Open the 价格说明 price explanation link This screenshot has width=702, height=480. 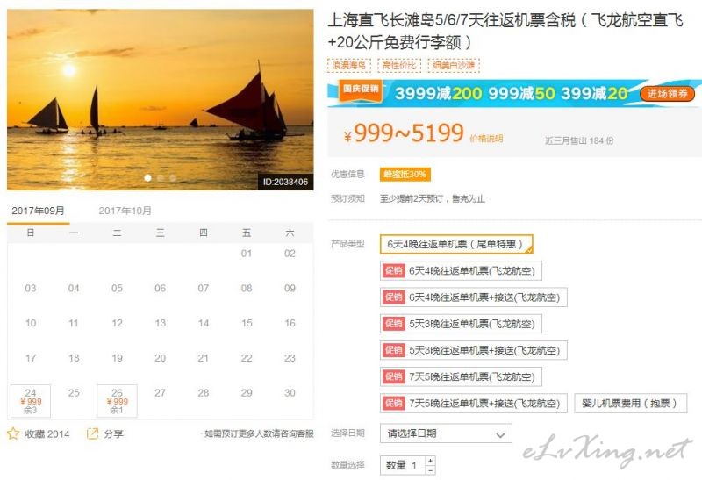point(486,139)
